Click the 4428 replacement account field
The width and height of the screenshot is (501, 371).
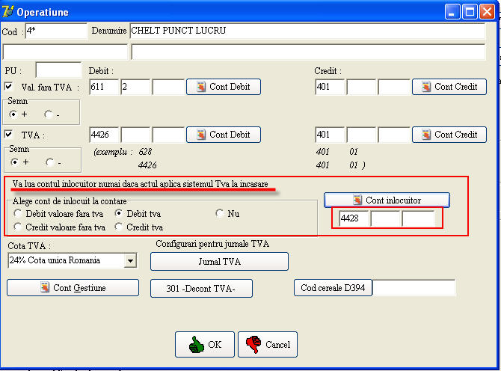click(353, 218)
